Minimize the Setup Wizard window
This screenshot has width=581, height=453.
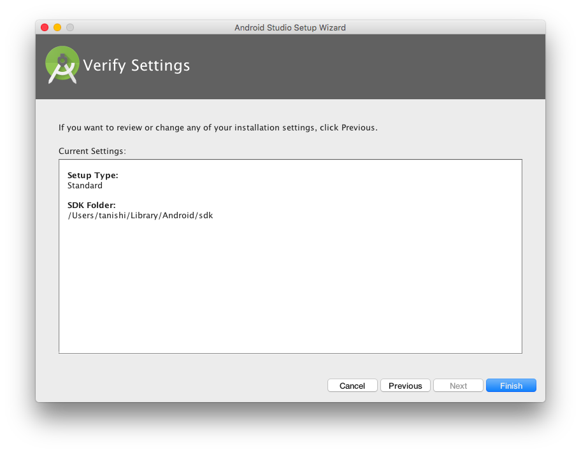pyautogui.click(x=57, y=27)
